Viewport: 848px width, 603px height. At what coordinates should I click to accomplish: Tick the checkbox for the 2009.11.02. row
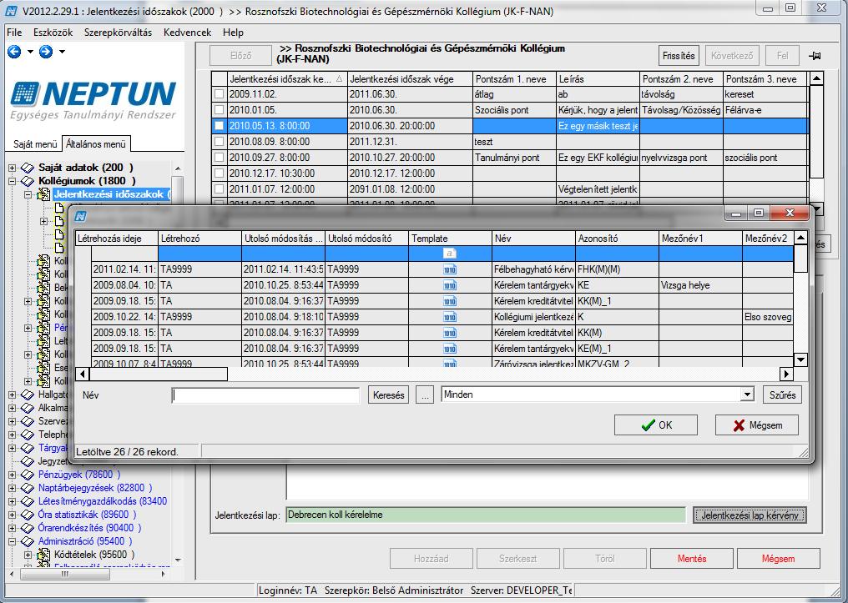point(219,94)
